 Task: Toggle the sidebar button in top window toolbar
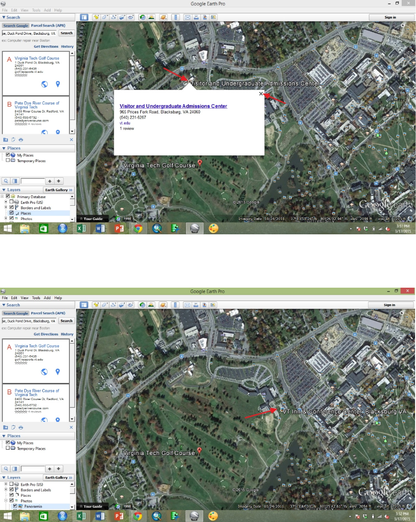[x=84, y=17]
